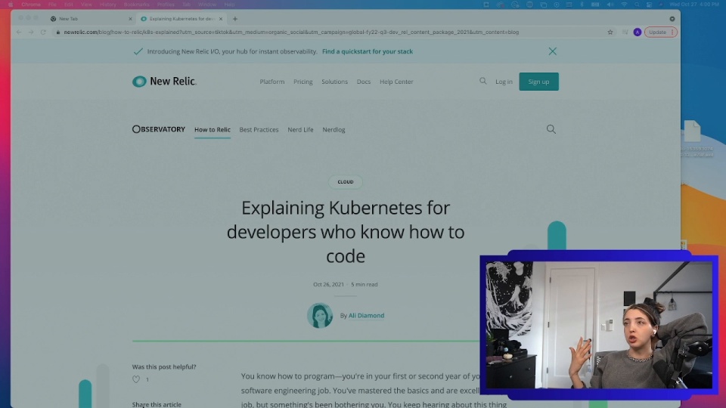The height and width of the screenshot is (408, 726).
Task: Open the tab search dropdown arrow
Action: click(672, 19)
